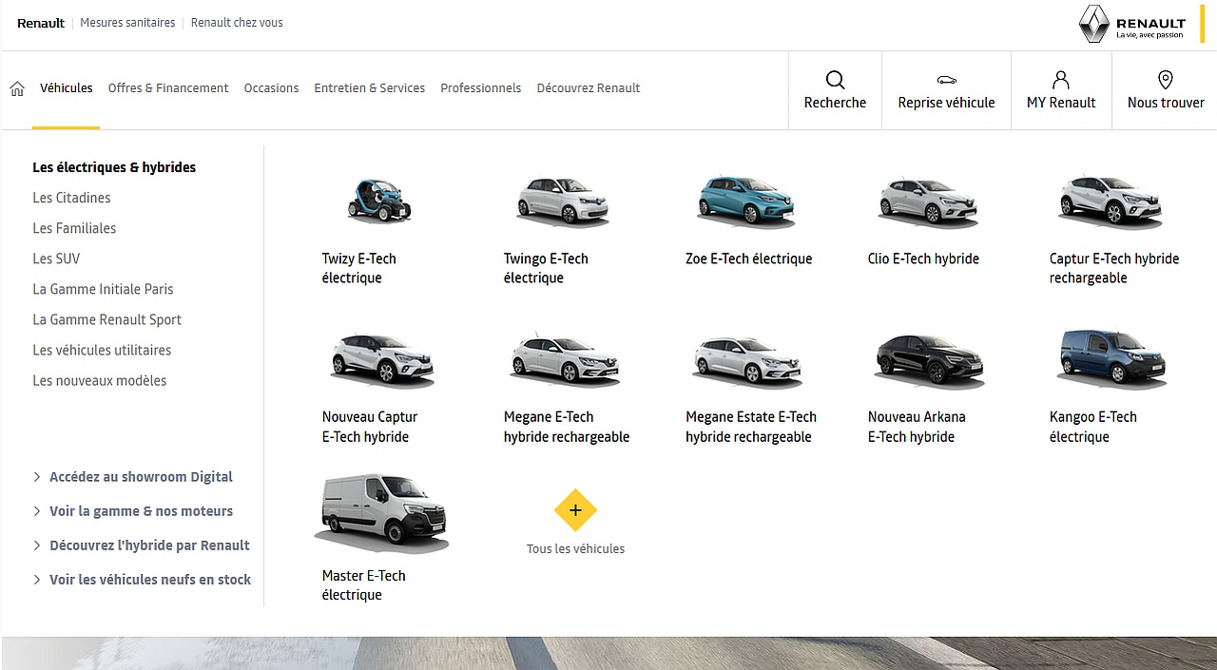Click the Master E-Tech électrique label
The height and width of the screenshot is (670, 1217).
coord(364,585)
